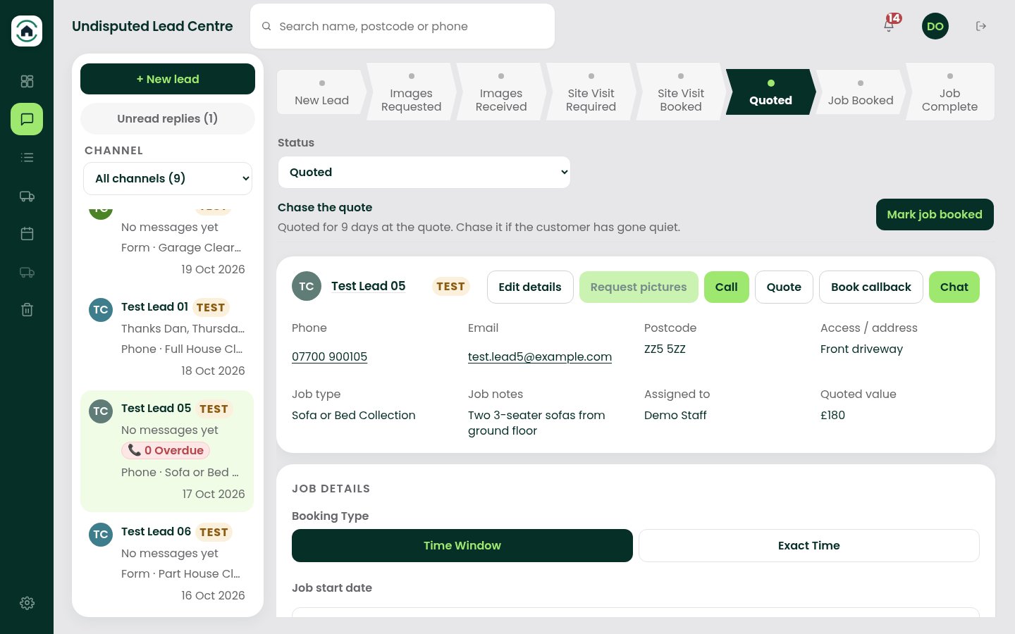Select the New Lead pipeline stage
This screenshot has height=634, width=1015.
coord(321,92)
